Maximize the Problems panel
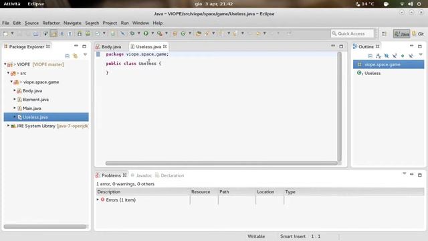The width and height of the screenshot is (428, 241). 420,175
